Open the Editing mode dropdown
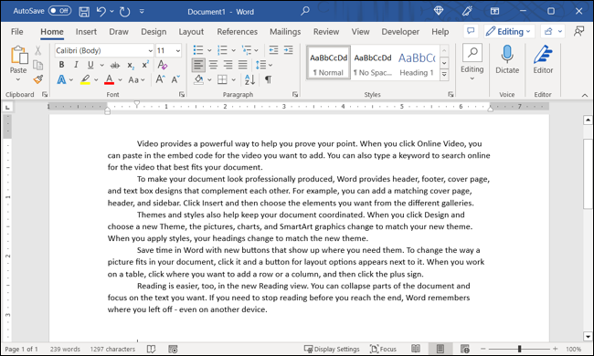Screen dimensions: 594x356 point(509,31)
